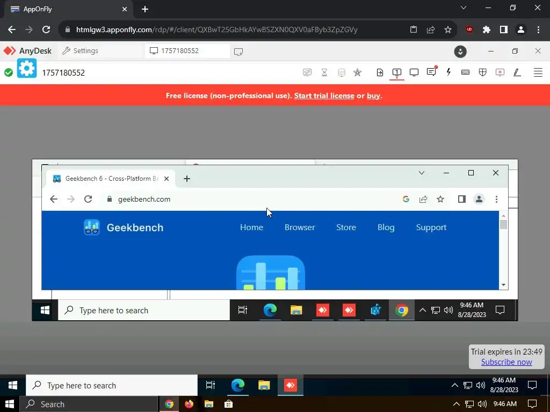Bookmark the AppOnFly page with star
550x412 pixels.
click(x=448, y=30)
